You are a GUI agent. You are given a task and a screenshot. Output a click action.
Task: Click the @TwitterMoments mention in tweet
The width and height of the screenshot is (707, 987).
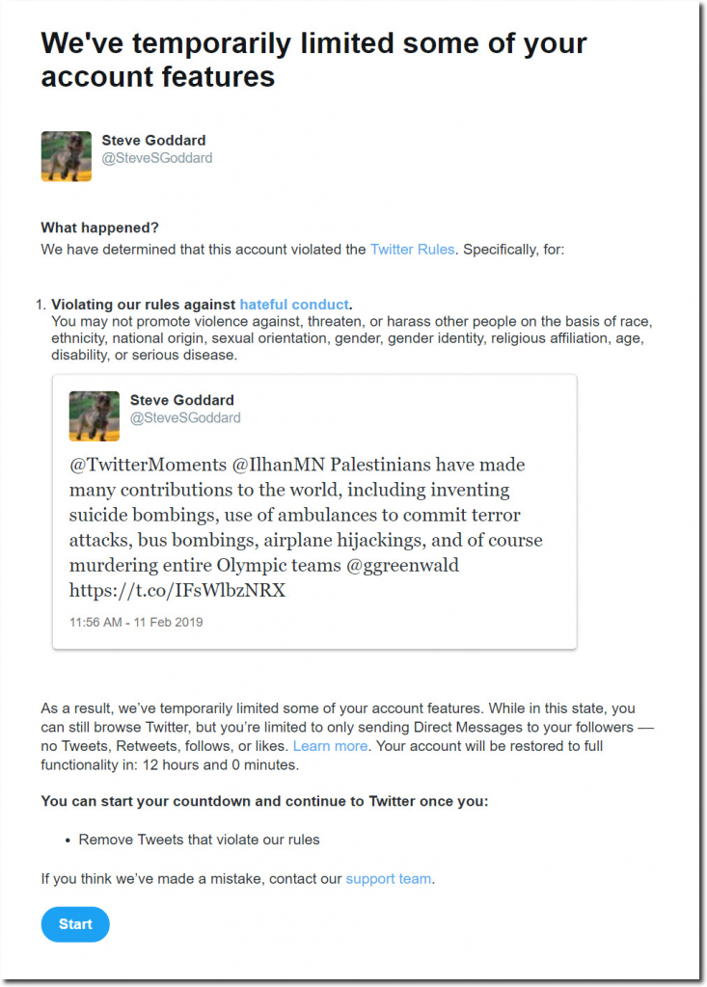148,465
